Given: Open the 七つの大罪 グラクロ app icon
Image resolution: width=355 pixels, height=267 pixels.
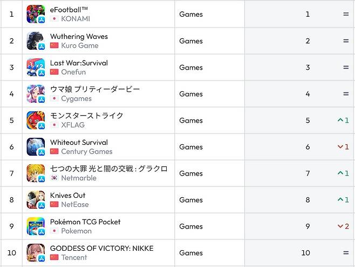Looking at the screenshot, I should [36, 173].
